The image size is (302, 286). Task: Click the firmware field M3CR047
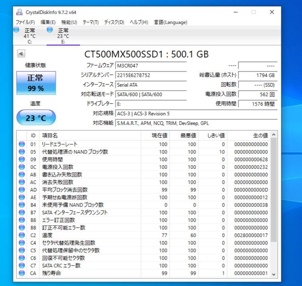click(x=151, y=66)
